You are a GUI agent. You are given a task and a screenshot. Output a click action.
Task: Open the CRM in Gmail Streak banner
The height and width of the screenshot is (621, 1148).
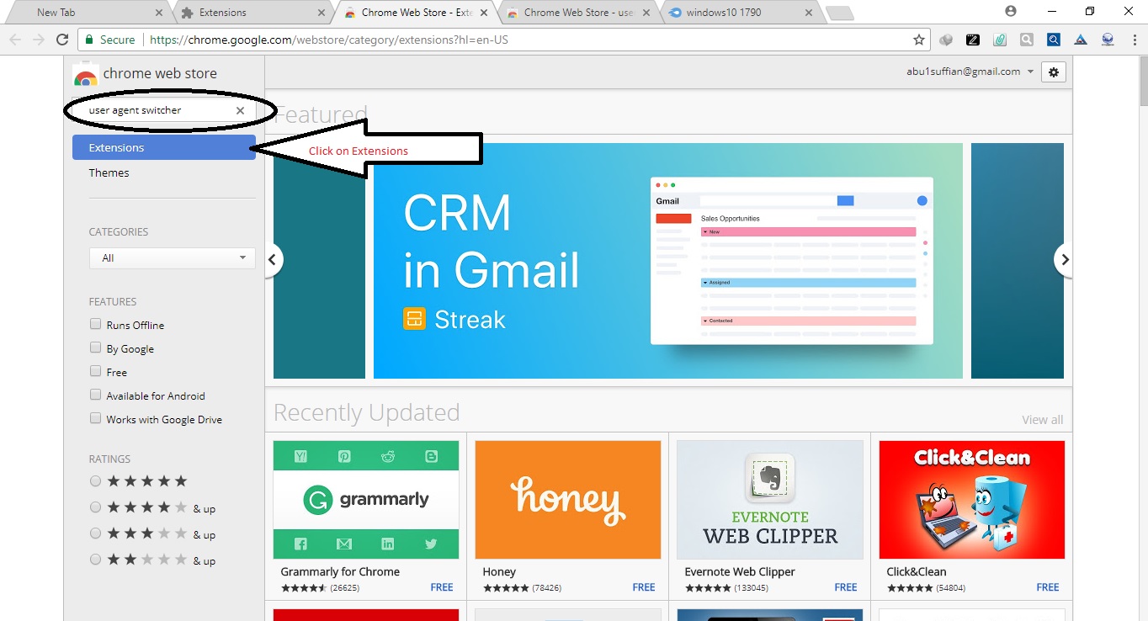(x=668, y=261)
